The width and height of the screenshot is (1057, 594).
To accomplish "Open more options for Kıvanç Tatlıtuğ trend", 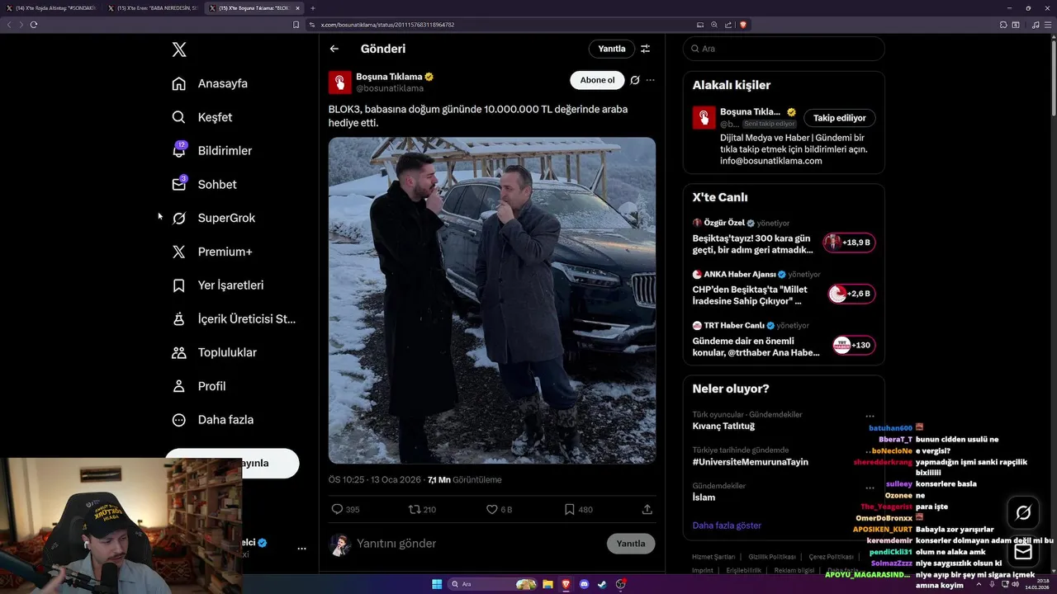I will click(x=870, y=416).
